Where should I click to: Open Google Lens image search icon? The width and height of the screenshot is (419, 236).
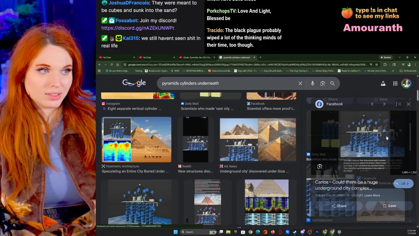(323, 83)
